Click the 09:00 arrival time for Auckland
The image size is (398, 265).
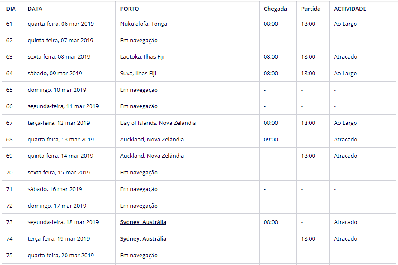271,140
